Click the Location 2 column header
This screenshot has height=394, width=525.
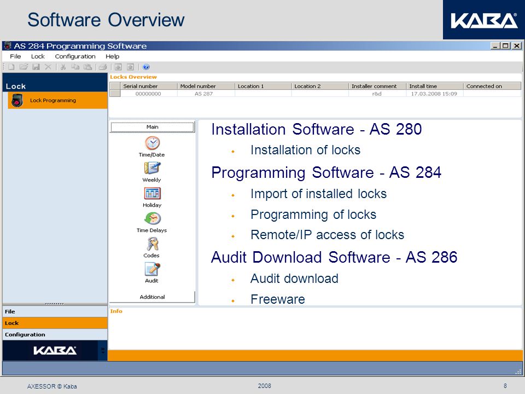(x=320, y=86)
